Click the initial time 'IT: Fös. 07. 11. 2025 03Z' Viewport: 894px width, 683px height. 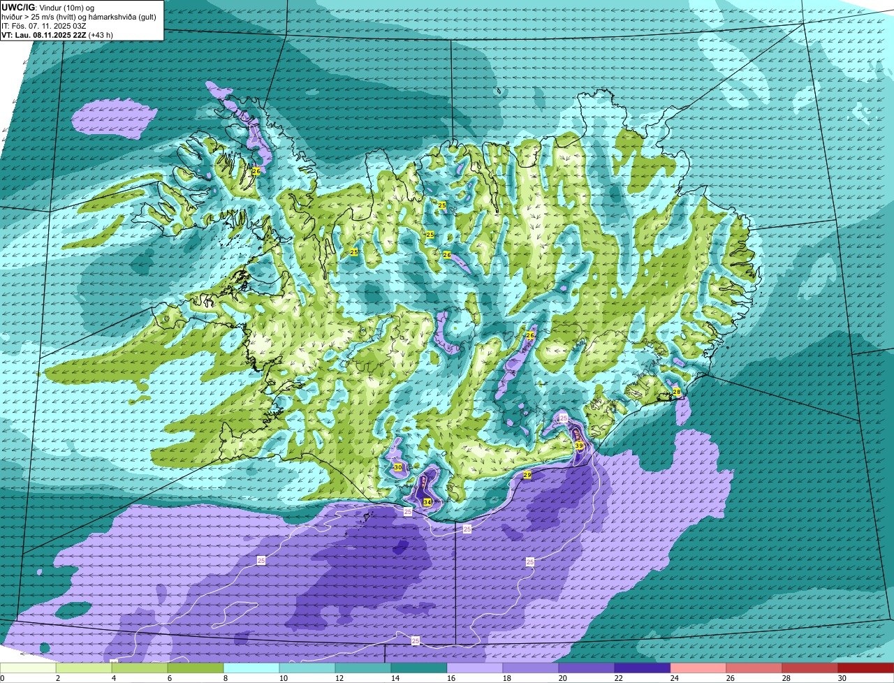pyautogui.click(x=44, y=25)
